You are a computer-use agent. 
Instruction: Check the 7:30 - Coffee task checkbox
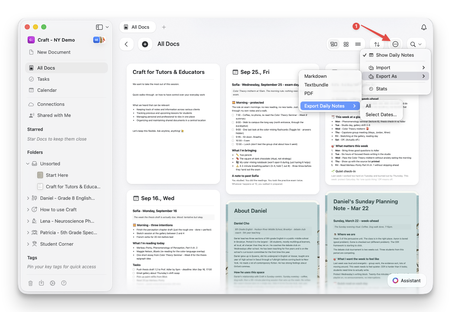[233, 115]
